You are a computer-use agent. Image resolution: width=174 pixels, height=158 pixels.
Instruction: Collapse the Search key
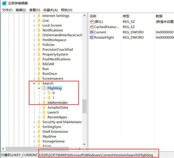click(x=34, y=83)
